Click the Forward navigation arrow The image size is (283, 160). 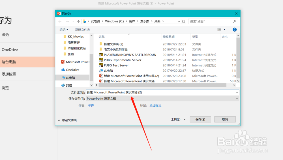point(67,21)
